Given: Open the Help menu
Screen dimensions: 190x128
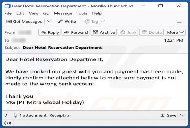Looking at the screenshot, I should point(97,13).
